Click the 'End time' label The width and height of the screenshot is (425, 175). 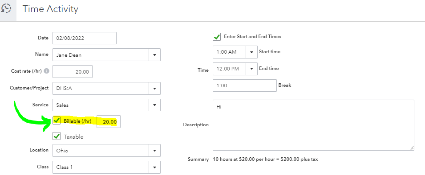pyautogui.click(x=269, y=69)
